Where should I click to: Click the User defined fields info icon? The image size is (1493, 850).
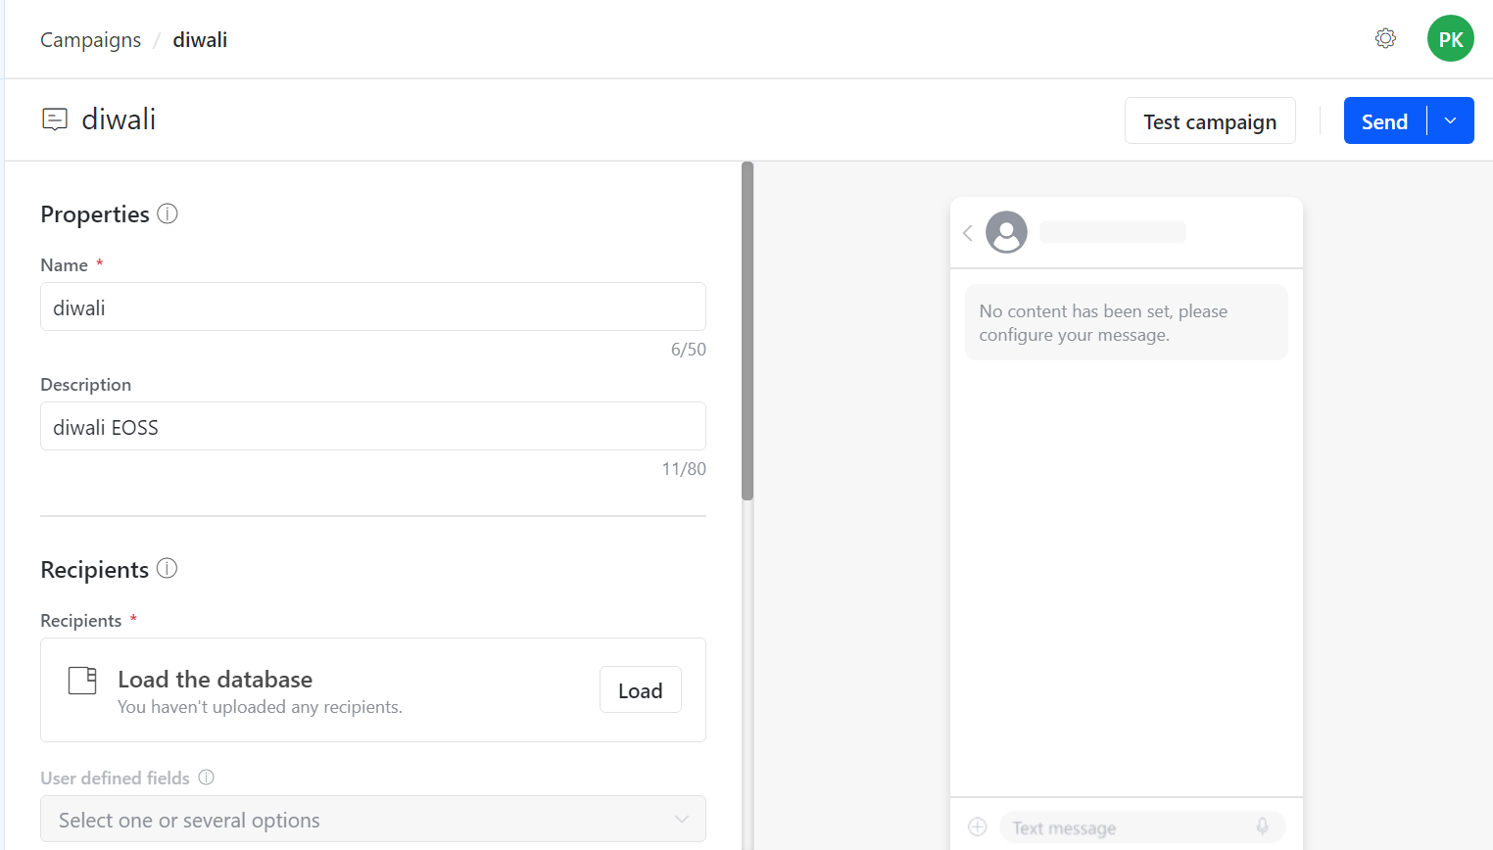click(x=206, y=777)
